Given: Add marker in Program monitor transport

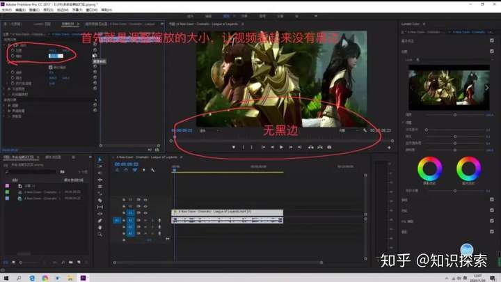Looking at the screenshot, I should click(234, 147).
